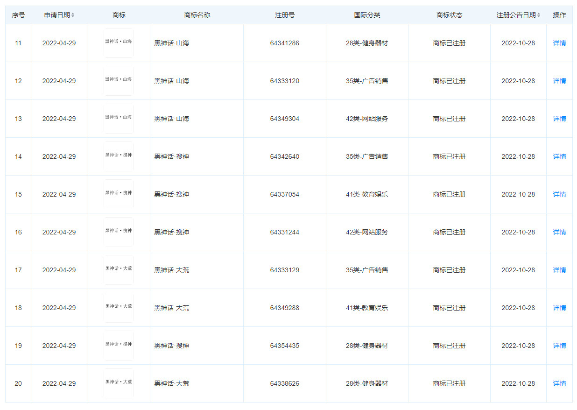Click the 商标 column header

[119, 15]
